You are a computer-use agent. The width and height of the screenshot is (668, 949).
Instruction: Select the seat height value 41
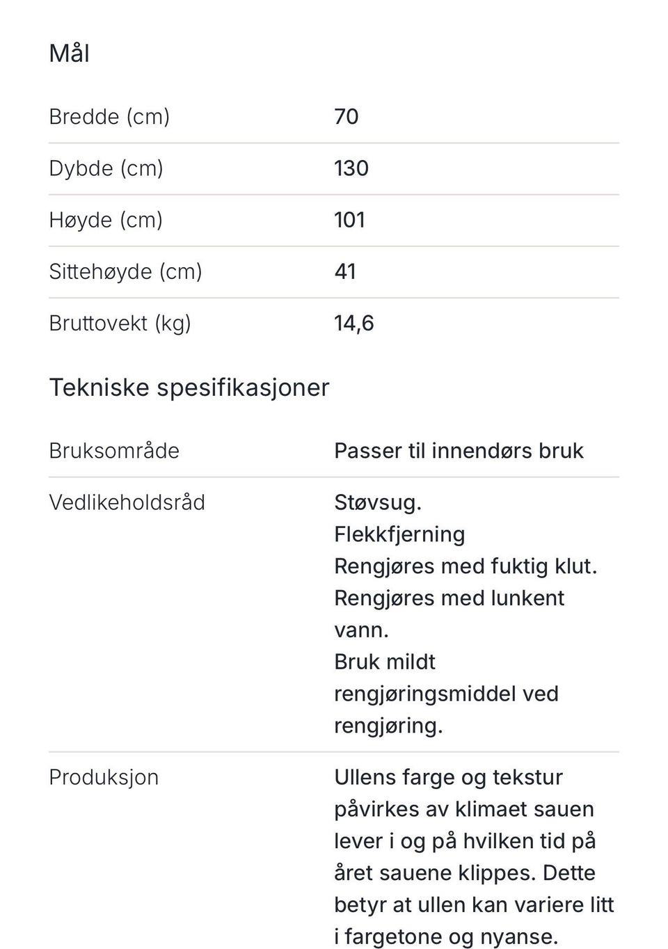345,271
